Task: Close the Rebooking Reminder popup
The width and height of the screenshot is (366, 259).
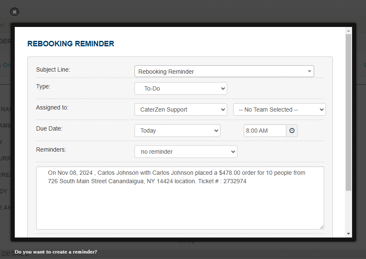Action: 14,12
